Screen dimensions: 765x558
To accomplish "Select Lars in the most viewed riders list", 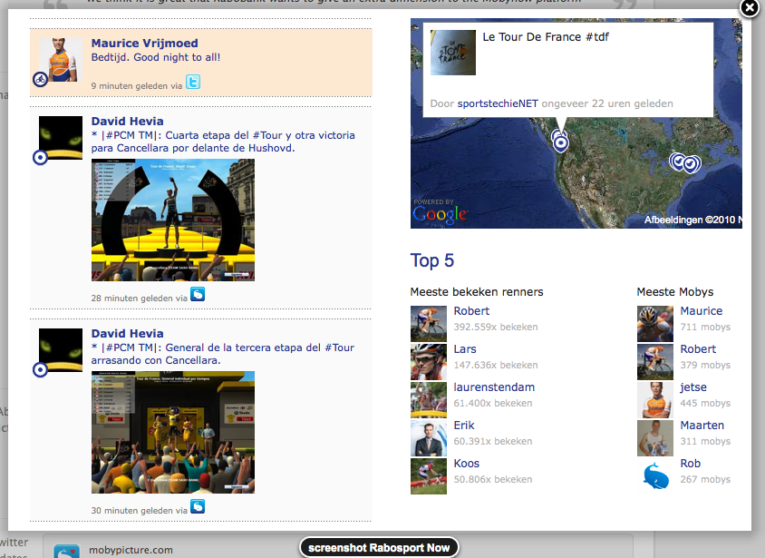I will [x=465, y=349].
